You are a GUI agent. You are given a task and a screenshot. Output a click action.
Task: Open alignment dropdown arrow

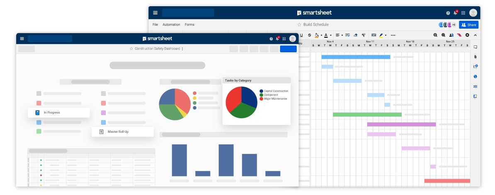click(x=342, y=35)
